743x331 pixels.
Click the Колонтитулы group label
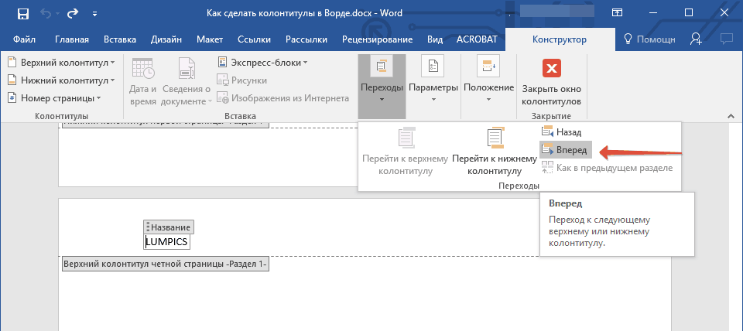(x=62, y=116)
